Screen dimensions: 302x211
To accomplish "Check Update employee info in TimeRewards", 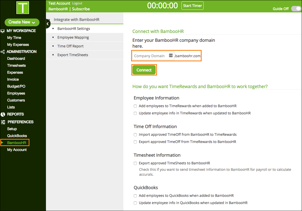I will pyautogui.click(x=135, y=113).
